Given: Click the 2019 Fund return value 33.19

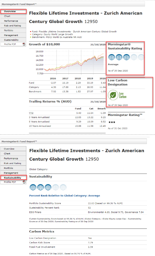Looking at the screenshot, I should pos(90,83).
